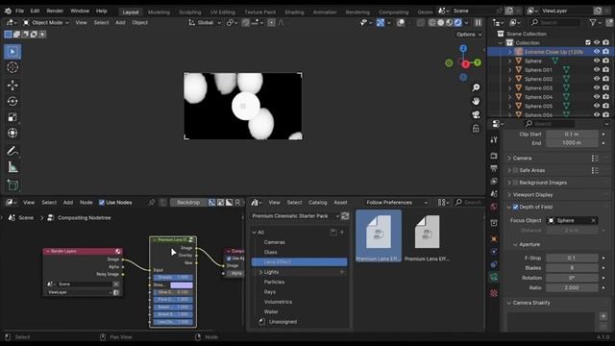Open the compositor Node menu
This screenshot has height=346, width=615.
pos(86,203)
